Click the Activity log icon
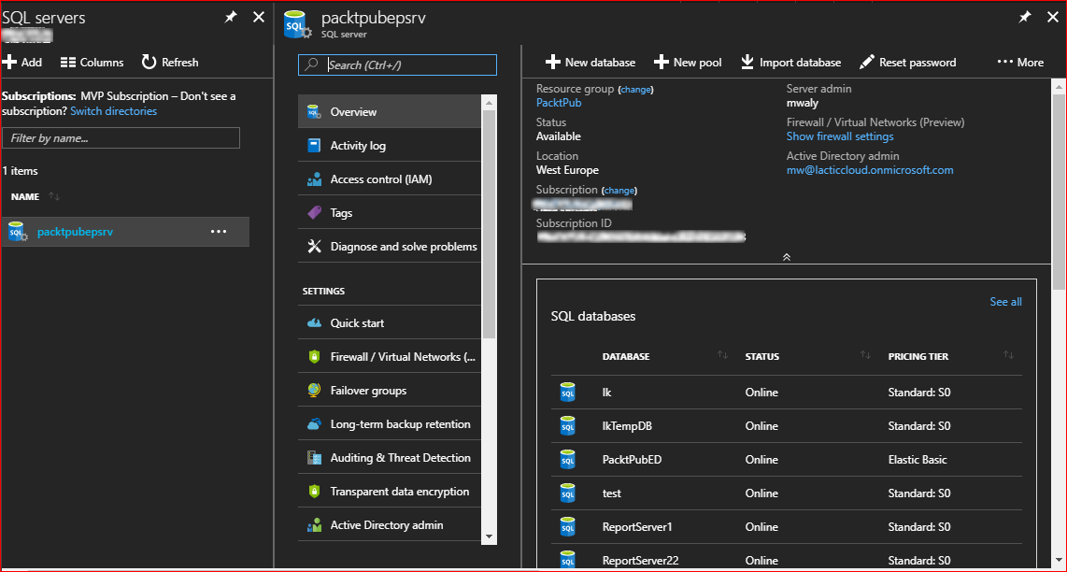This screenshot has width=1067, height=572. [314, 145]
